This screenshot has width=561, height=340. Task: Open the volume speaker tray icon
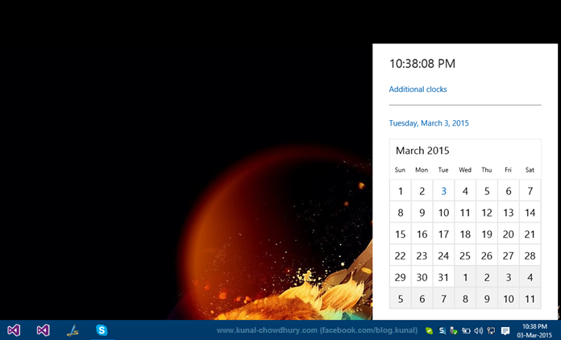click(x=478, y=330)
